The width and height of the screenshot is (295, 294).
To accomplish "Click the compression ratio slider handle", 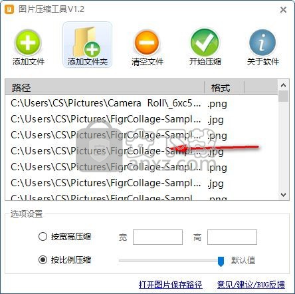I will (221, 261).
